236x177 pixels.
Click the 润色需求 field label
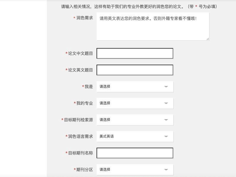(x=84, y=18)
